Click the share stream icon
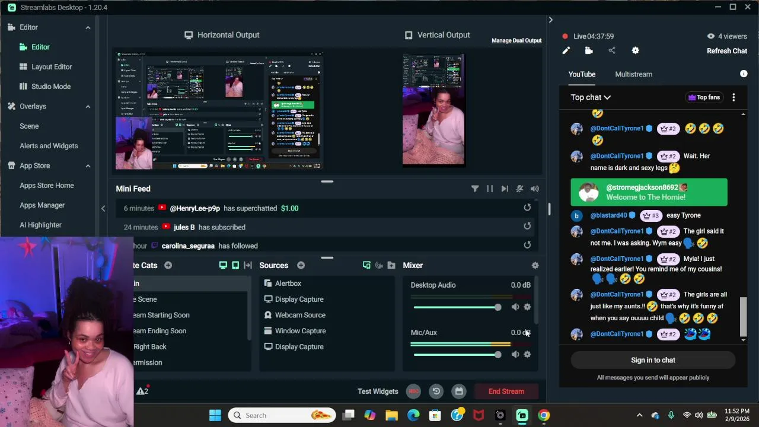The image size is (759, 427). [612, 51]
